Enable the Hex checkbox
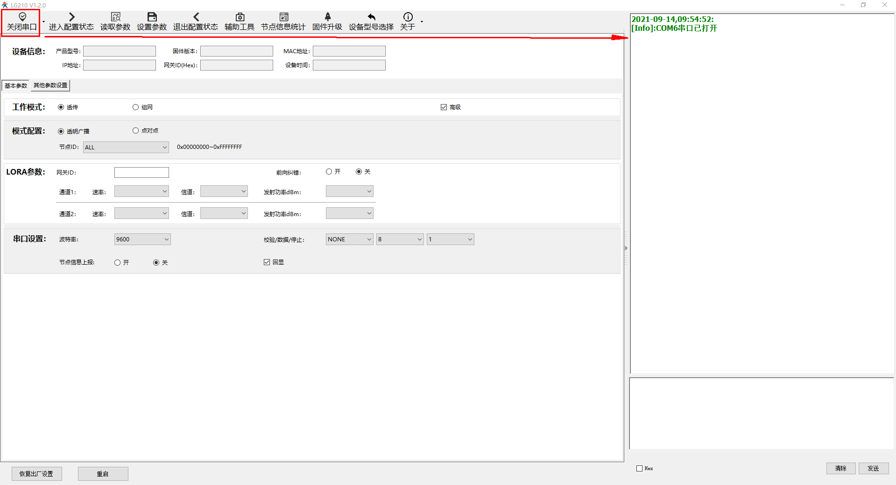Viewport: 896px width, 485px height. point(640,468)
